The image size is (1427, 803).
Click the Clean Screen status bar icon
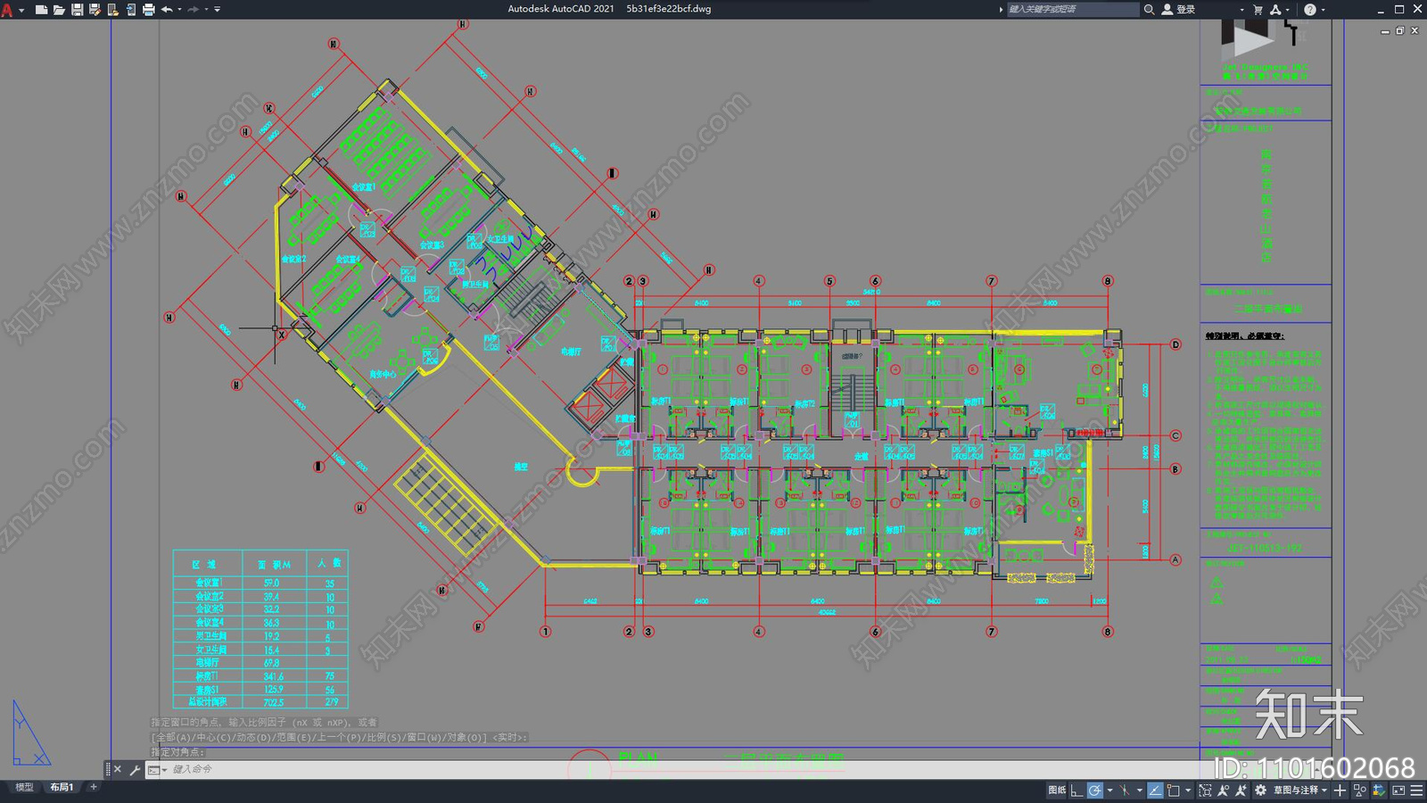1398,790
